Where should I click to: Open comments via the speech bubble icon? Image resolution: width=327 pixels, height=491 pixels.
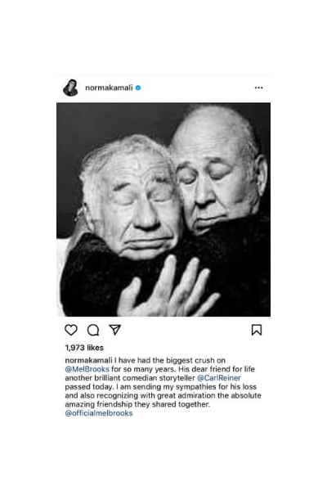pyautogui.click(x=93, y=330)
